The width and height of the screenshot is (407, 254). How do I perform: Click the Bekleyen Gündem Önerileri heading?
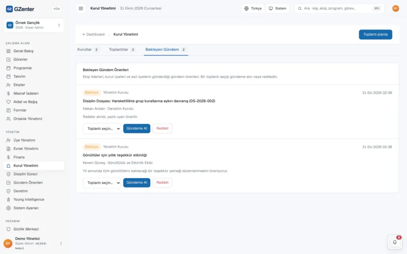[x=106, y=70]
